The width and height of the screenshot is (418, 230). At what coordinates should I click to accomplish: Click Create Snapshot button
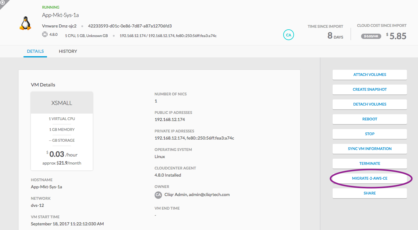point(370,90)
